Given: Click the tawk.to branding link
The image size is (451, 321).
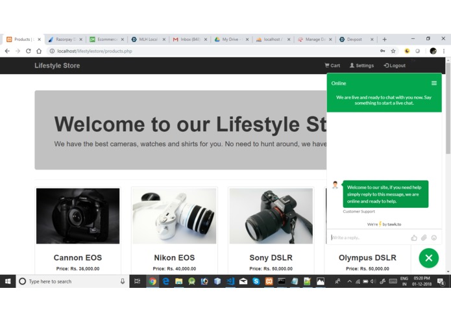Looking at the screenshot, I should pyautogui.click(x=384, y=224).
